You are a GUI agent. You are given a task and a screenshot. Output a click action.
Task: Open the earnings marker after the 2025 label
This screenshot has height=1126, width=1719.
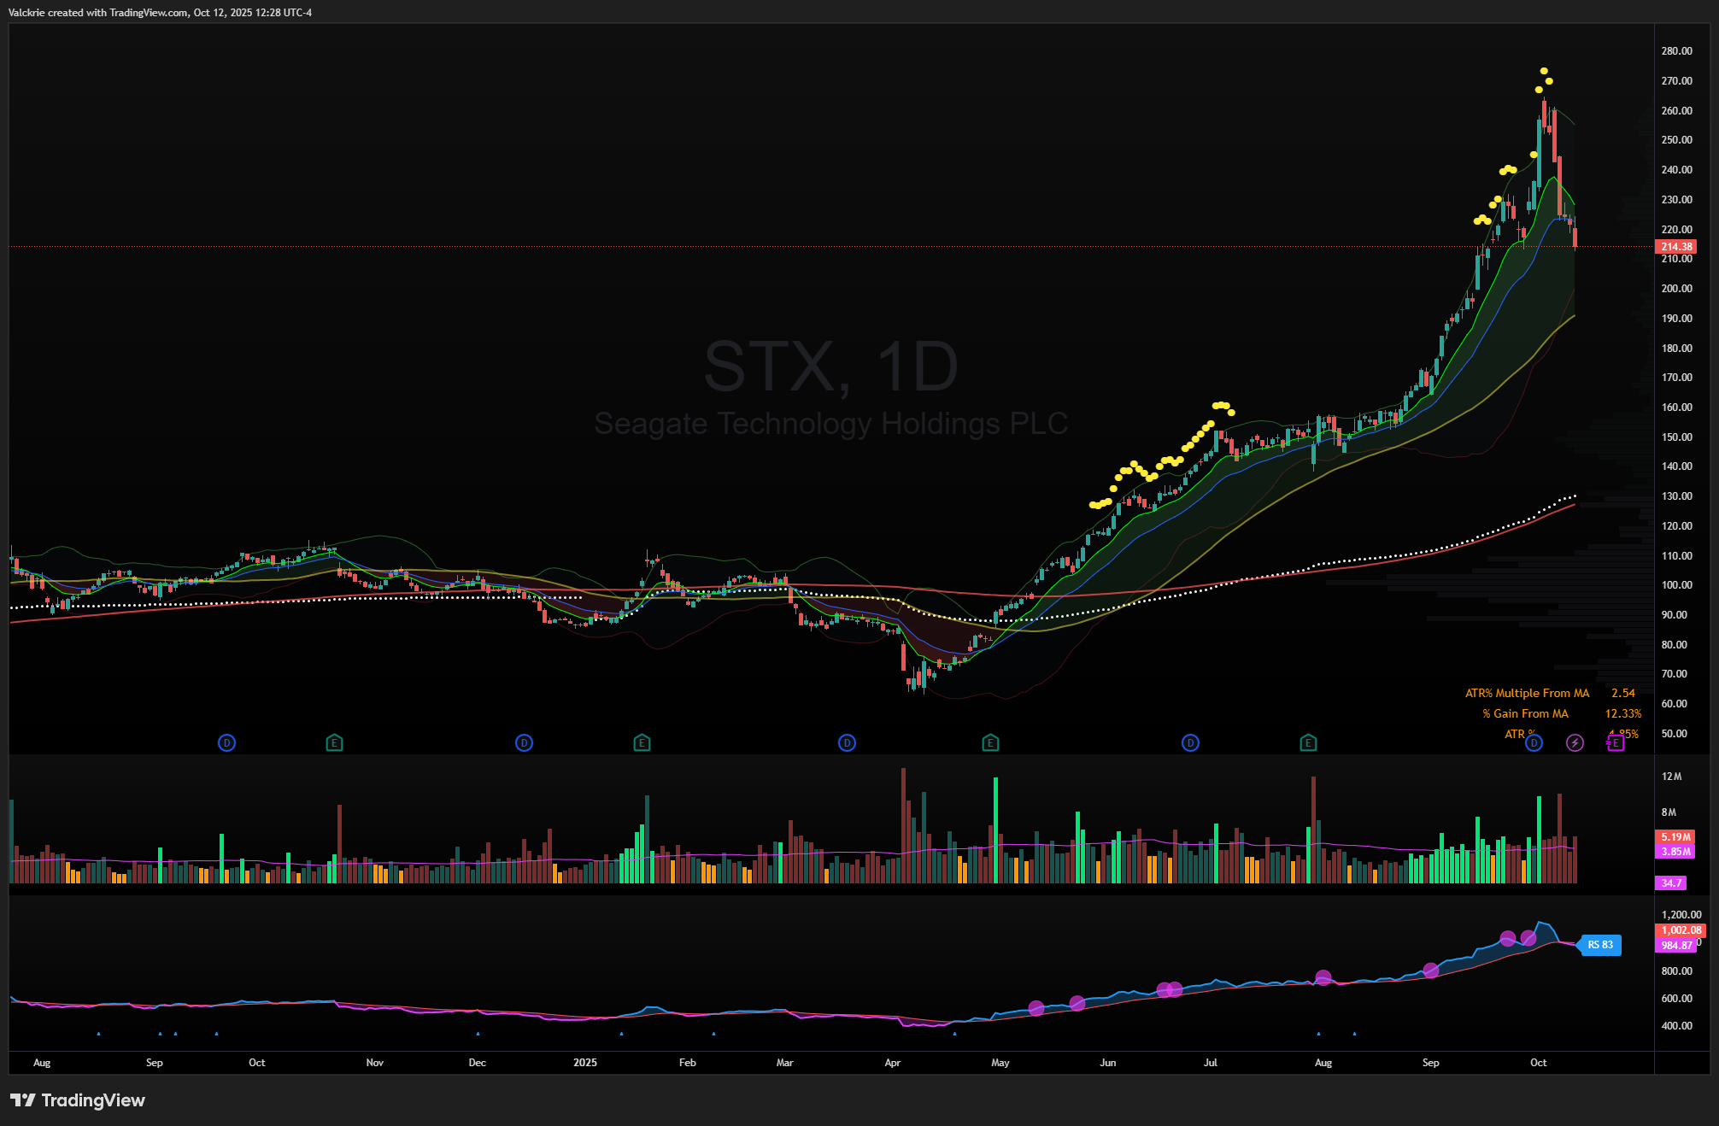(x=642, y=743)
